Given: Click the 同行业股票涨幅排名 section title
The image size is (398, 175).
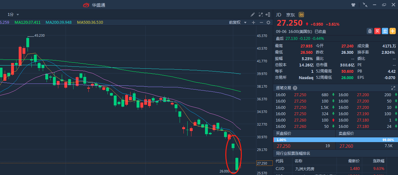Looking at the screenshot, I should point(293,153).
